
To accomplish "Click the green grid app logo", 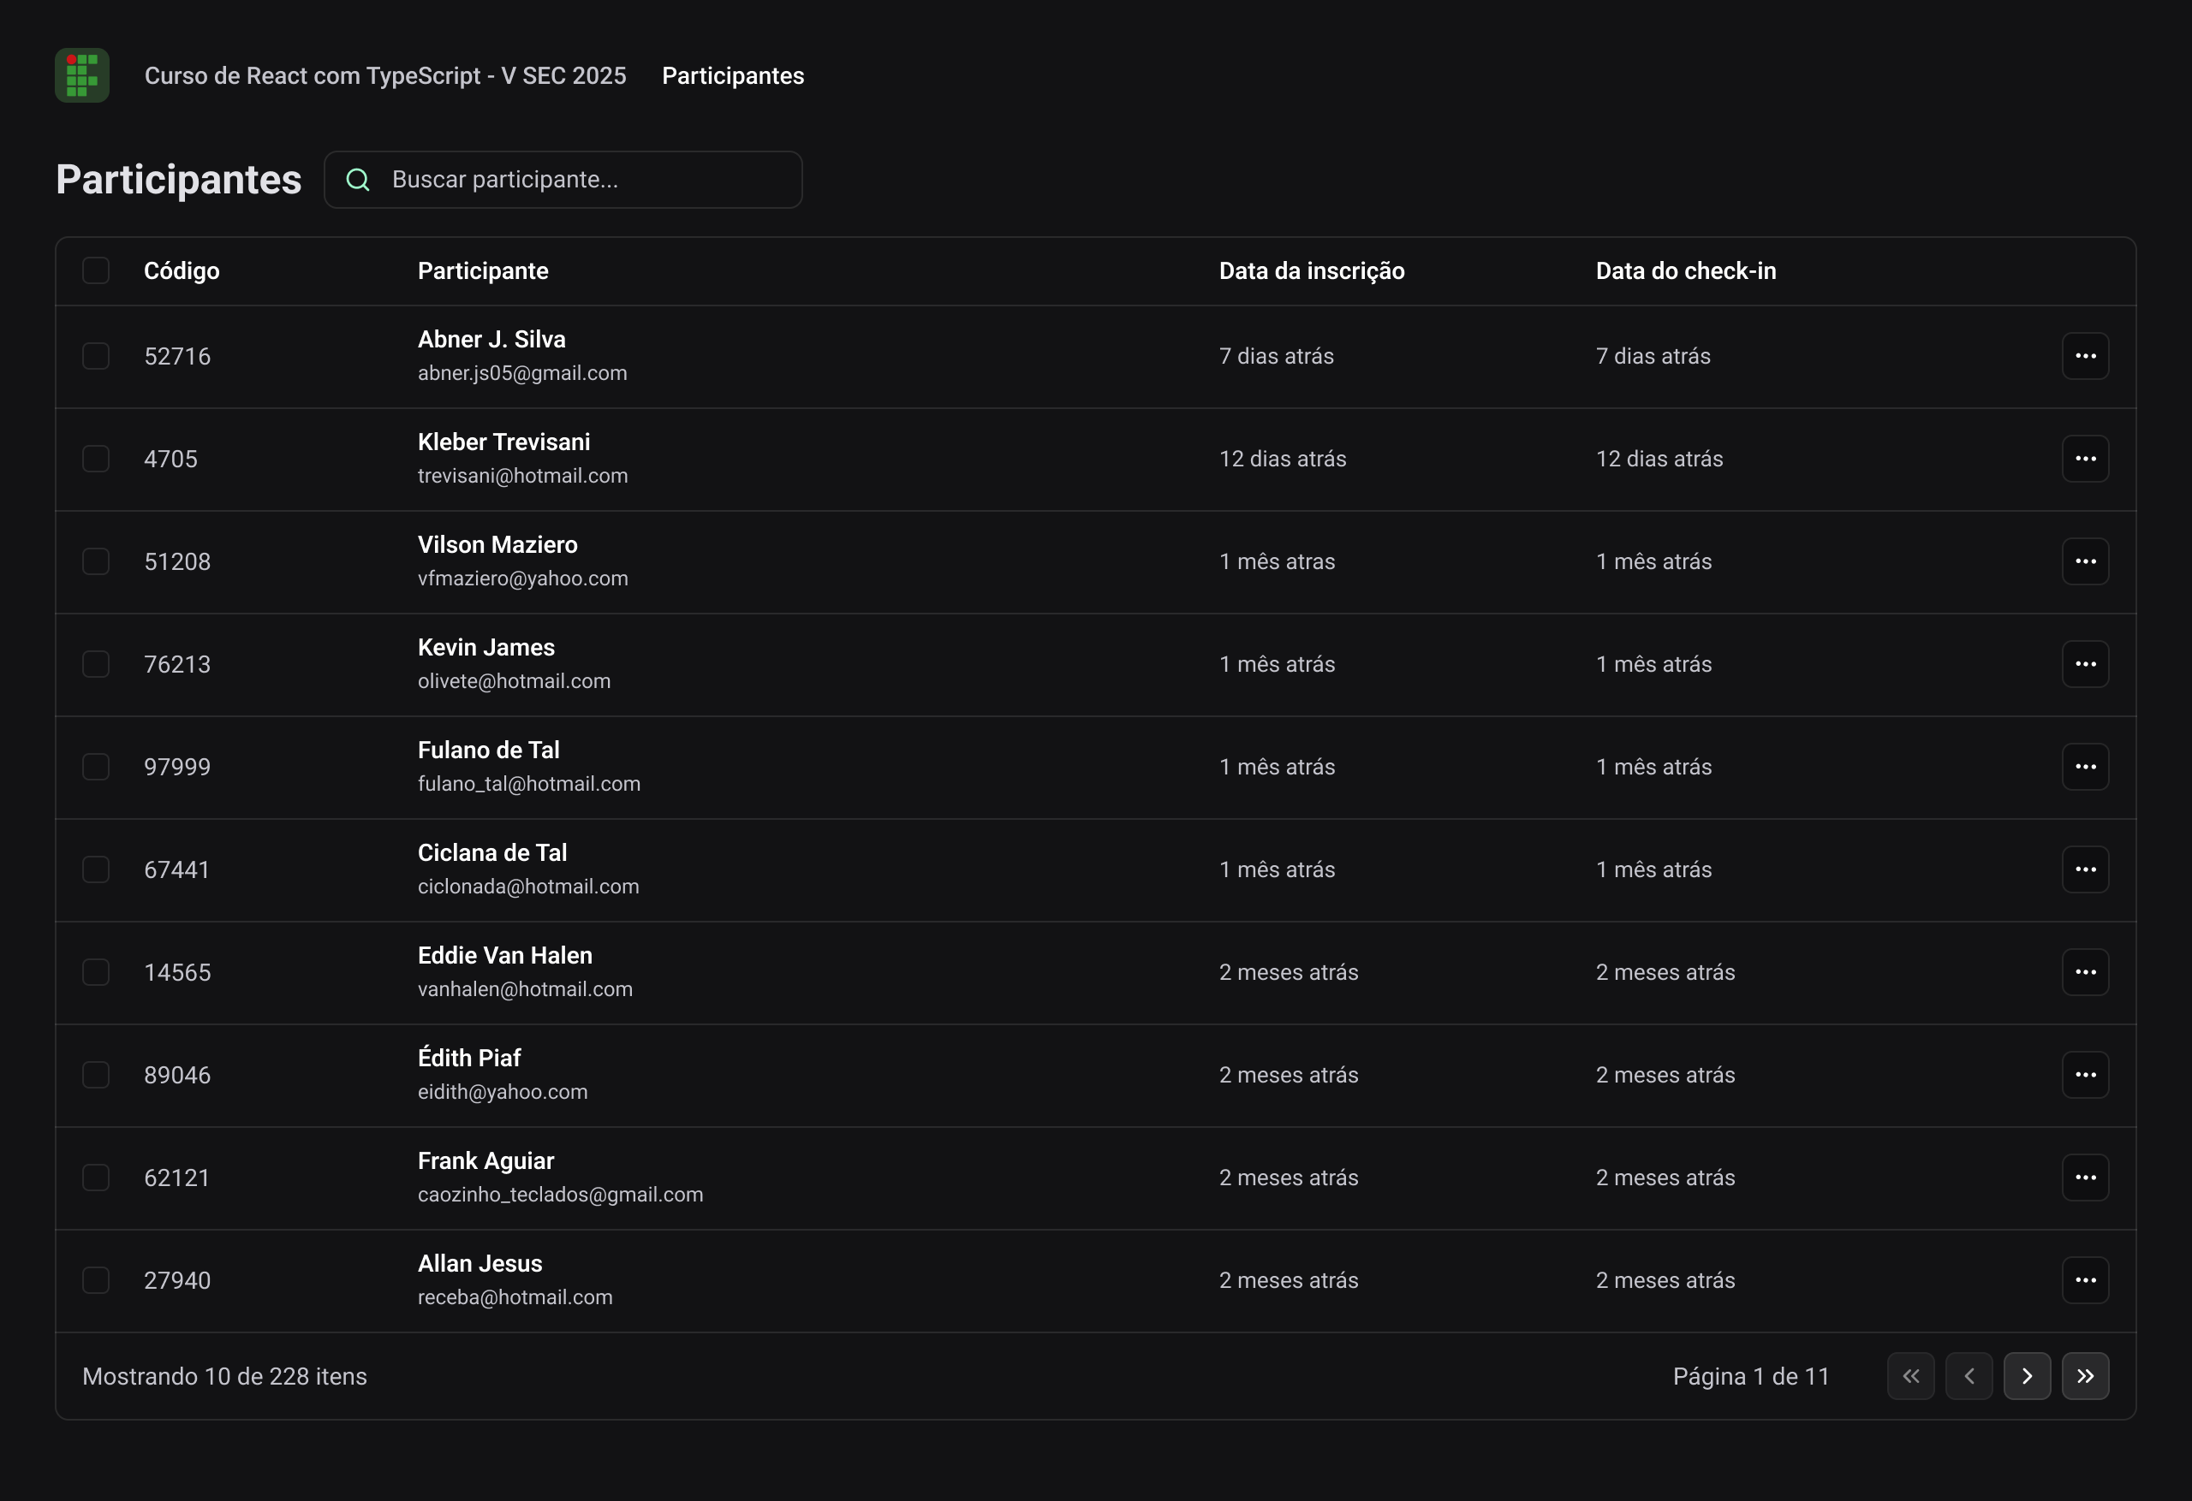I will [82, 75].
